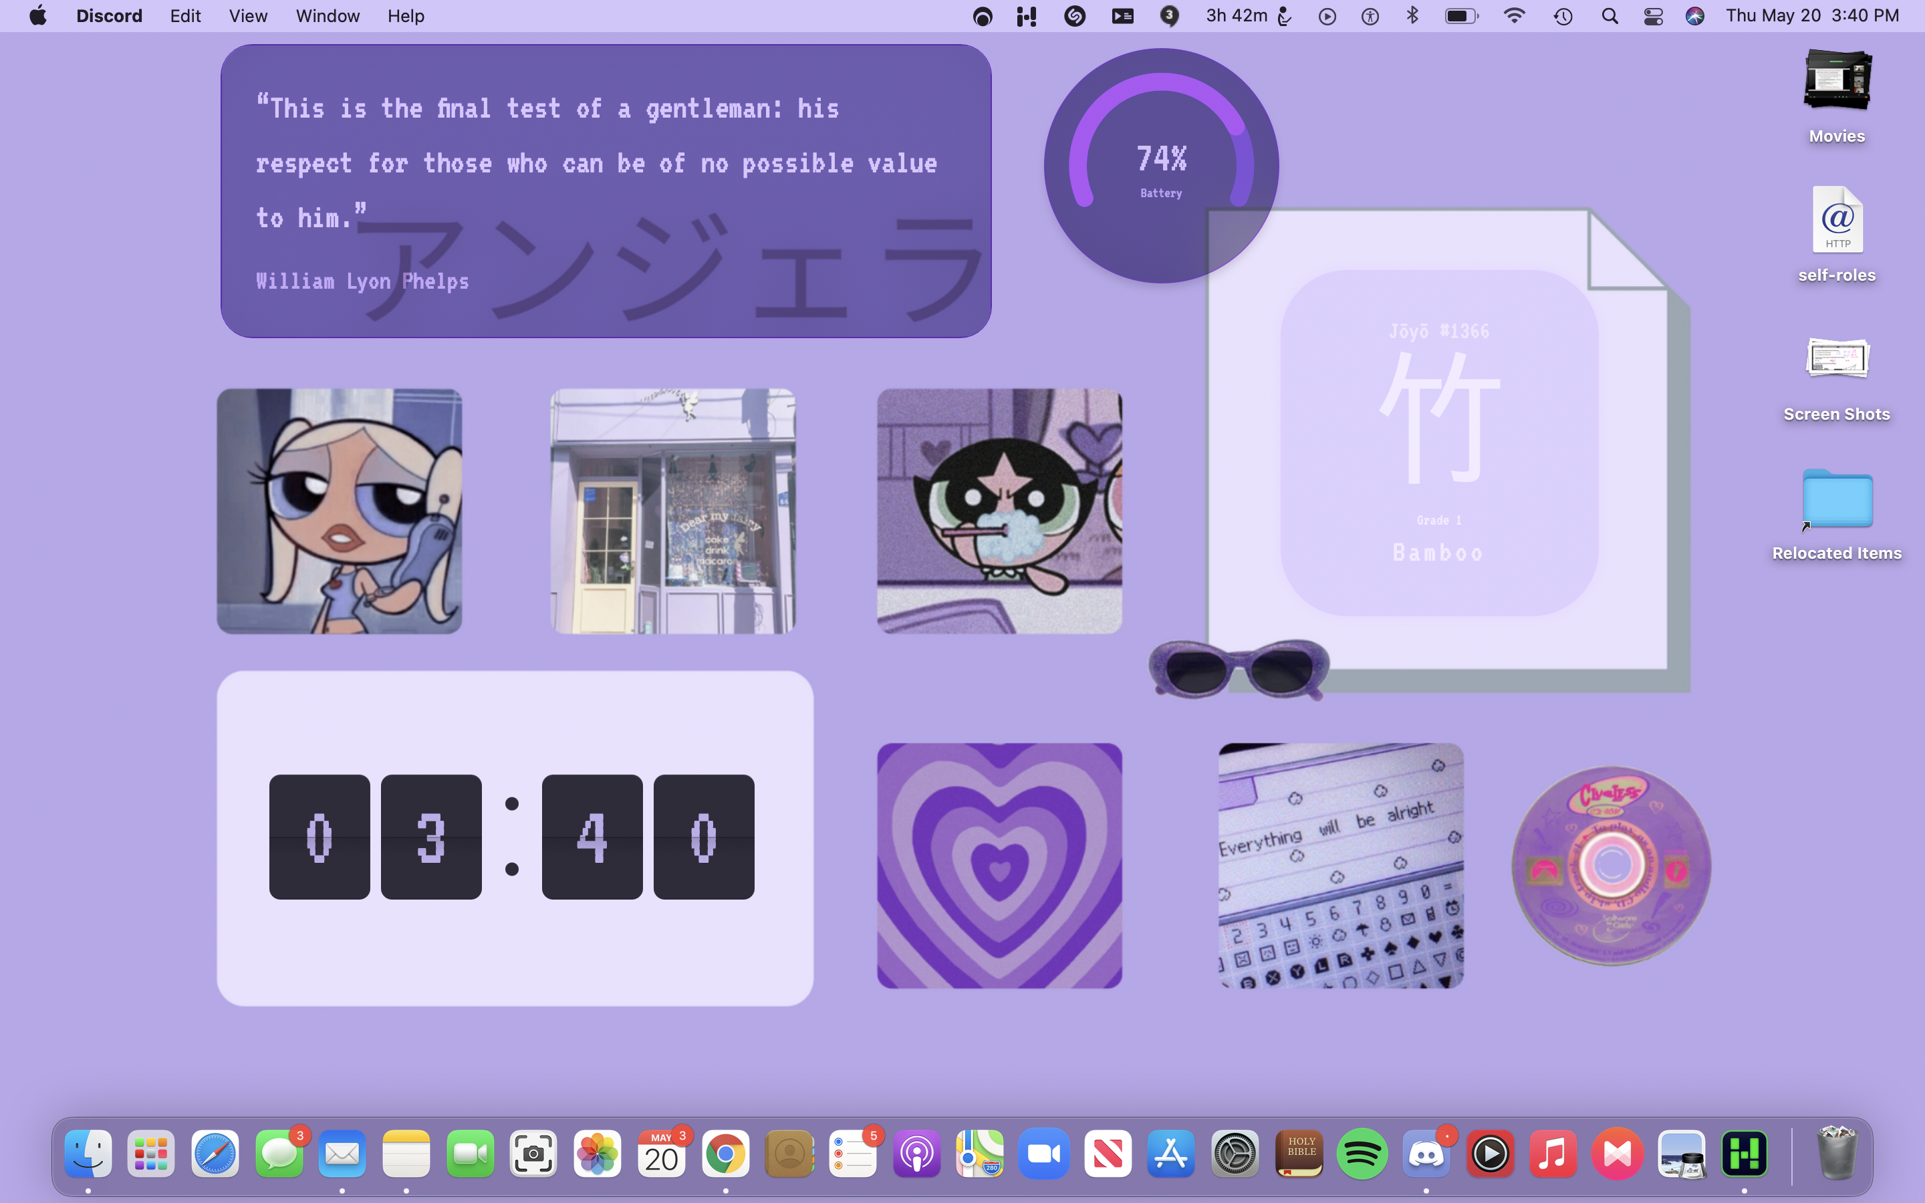This screenshot has width=1925, height=1203.
Task: Launch FaceTime from the Dock
Action: click(470, 1154)
